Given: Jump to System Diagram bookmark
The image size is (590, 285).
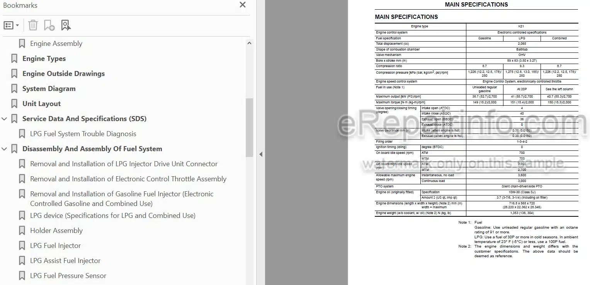Looking at the screenshot, I should coord(49,89).
